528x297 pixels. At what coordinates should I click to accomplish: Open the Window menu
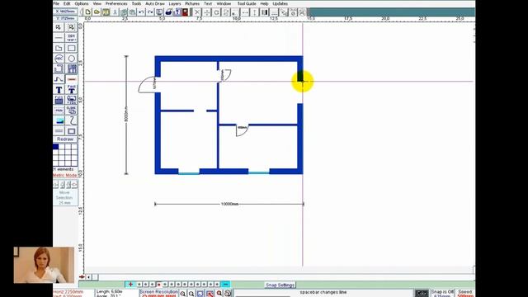click(224, 3)
